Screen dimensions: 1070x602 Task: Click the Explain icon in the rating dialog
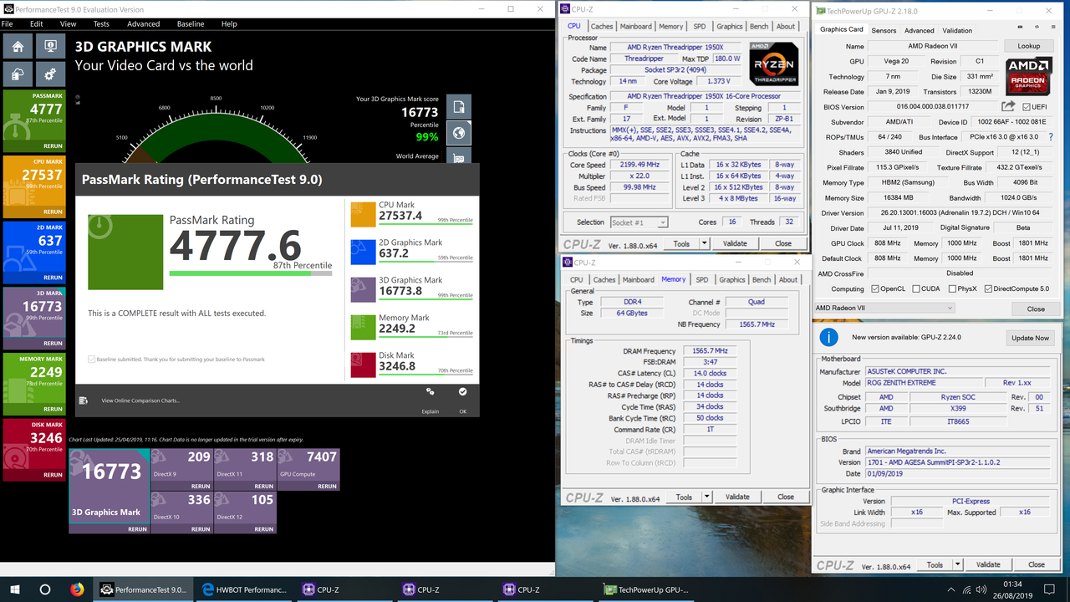point(431,391)
